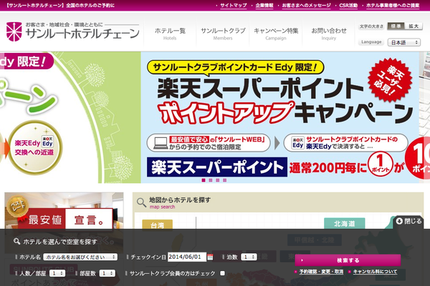Open the ホテル名 selection dropdown
The width and height of the screenshot is (430, 286).
click(x=80, y=257)
